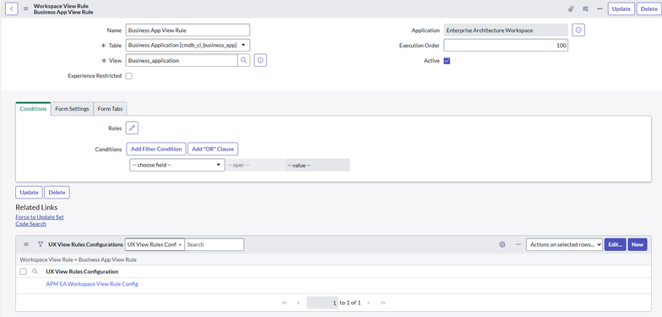Screen dimensions: 662x317
Task: Focus the Execution Order field
Action: (x=506, y=46)
